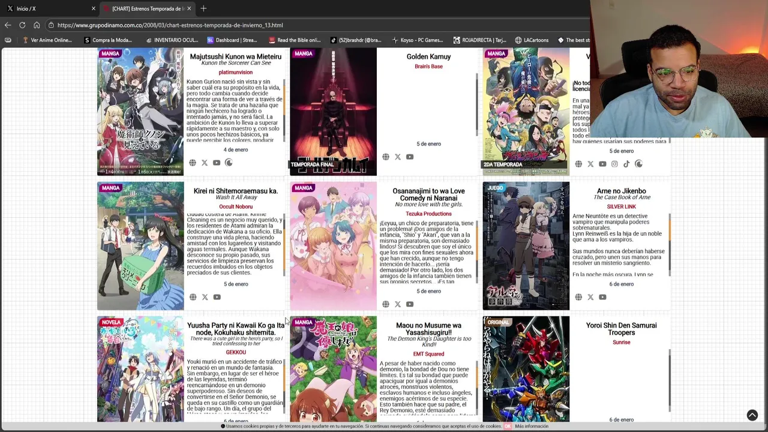The height and width of the screenshot is (432, 768).
Task: Open Kirei ni Shitemoraemasu ka X icon
Action: (x=205, y=297)
